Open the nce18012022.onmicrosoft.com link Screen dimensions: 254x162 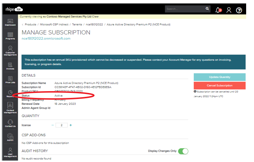click(46, 38)
